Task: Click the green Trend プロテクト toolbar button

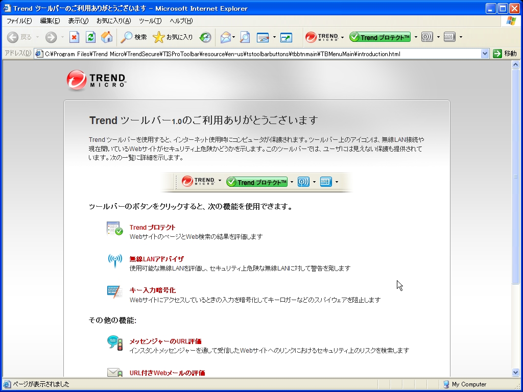Action: (x=380, y=37)
